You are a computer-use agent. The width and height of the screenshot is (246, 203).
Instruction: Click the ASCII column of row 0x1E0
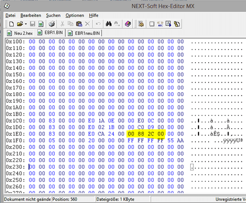217,134
